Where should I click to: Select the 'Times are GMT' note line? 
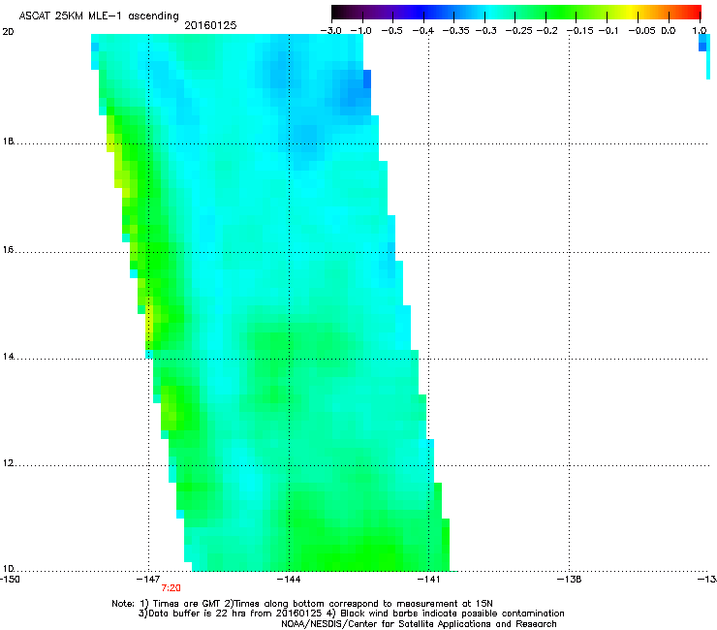click(302, 604)
